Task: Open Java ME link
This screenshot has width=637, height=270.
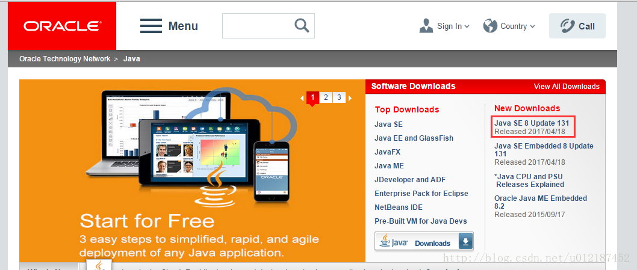Action: tap(389, 165)
